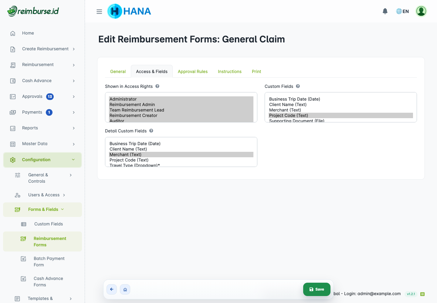Click the green icon beside version v1.2.1
Image resolution: width=437 pixels, height=303 pixels.
[422, 294]
